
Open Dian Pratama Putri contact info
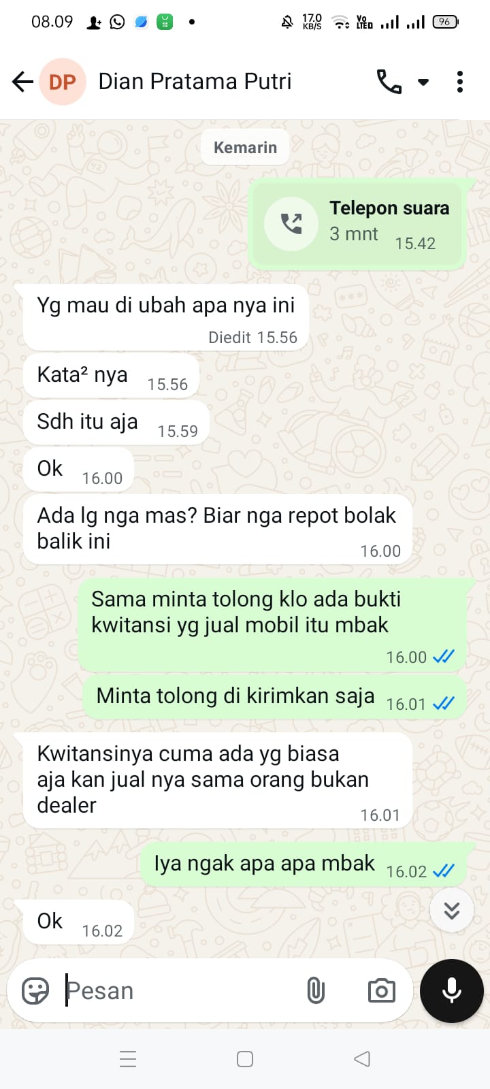(195, 82)
